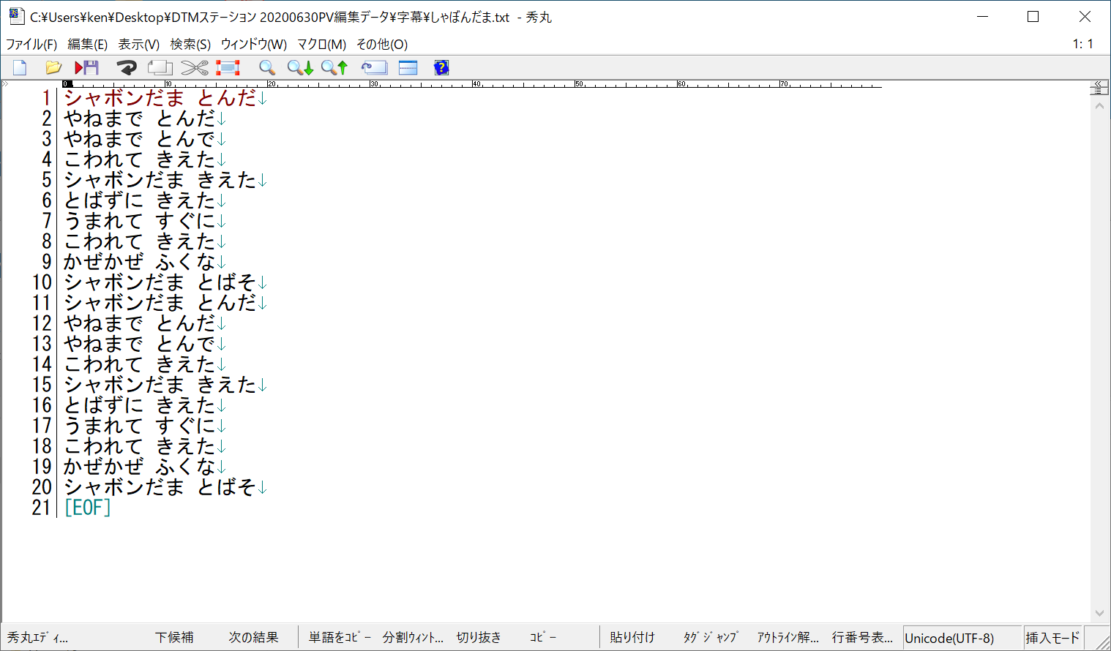Click line number 4 in the gutter
This screenshot has width=1111, height=651.
(x=47, y=159)
